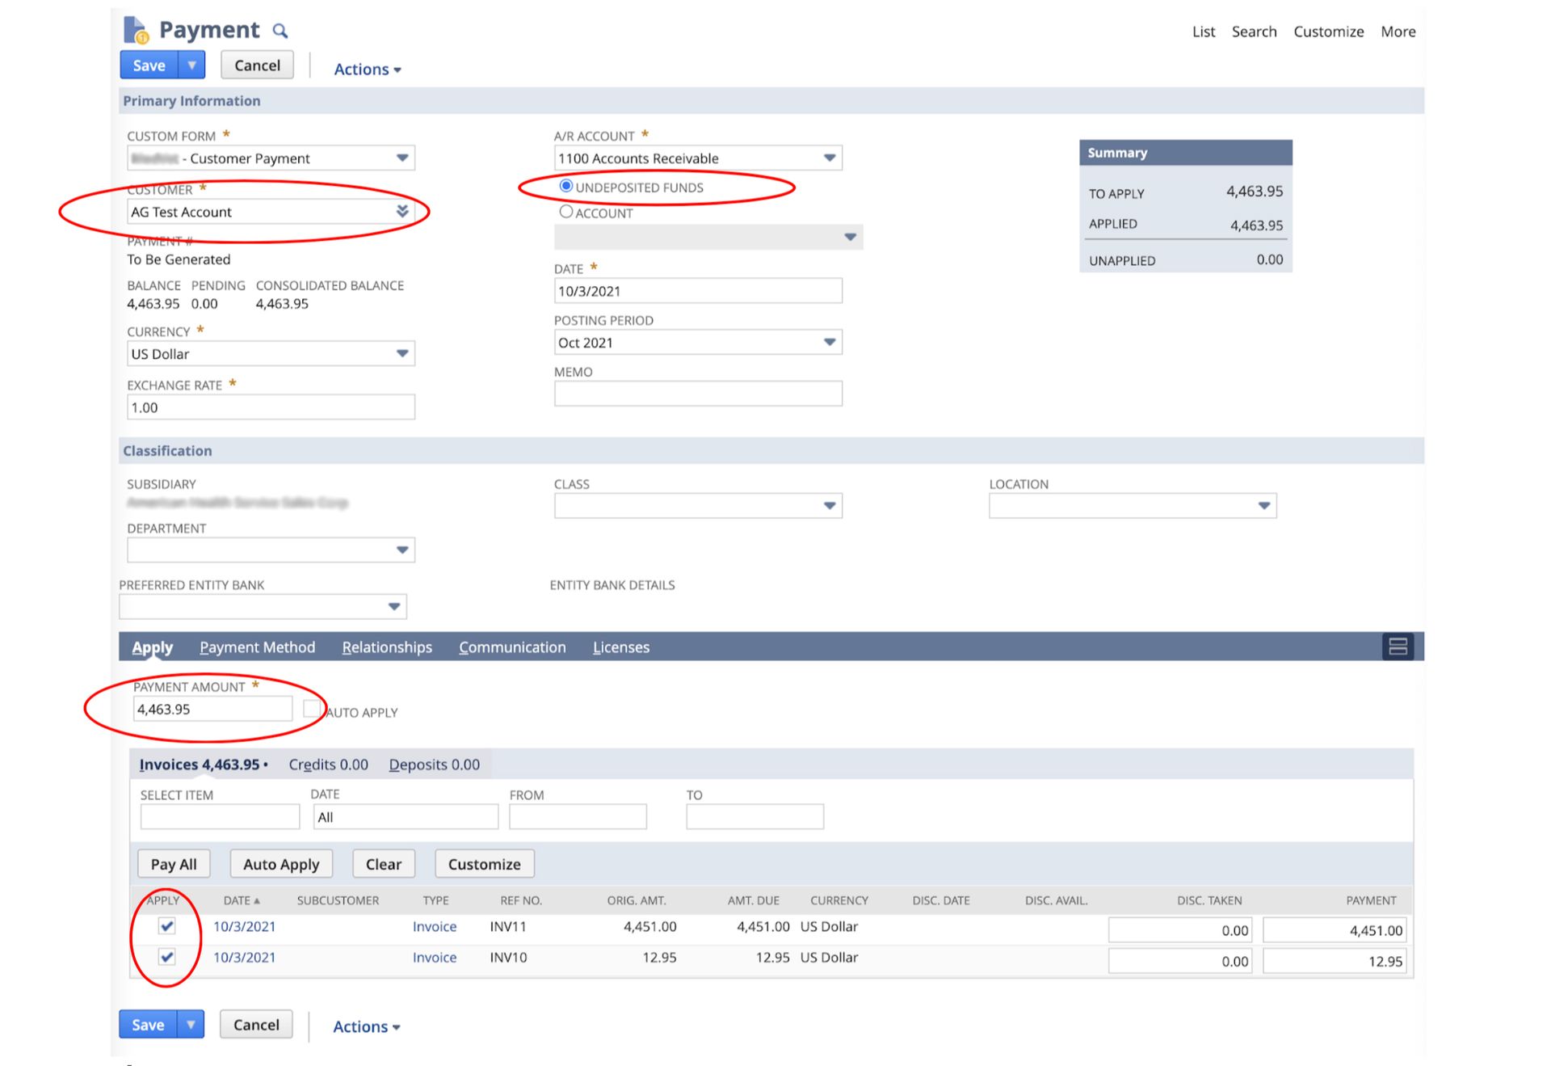Click the top Cancel button
This screenshot has height=1066, width=1551.
coord(258,65)
